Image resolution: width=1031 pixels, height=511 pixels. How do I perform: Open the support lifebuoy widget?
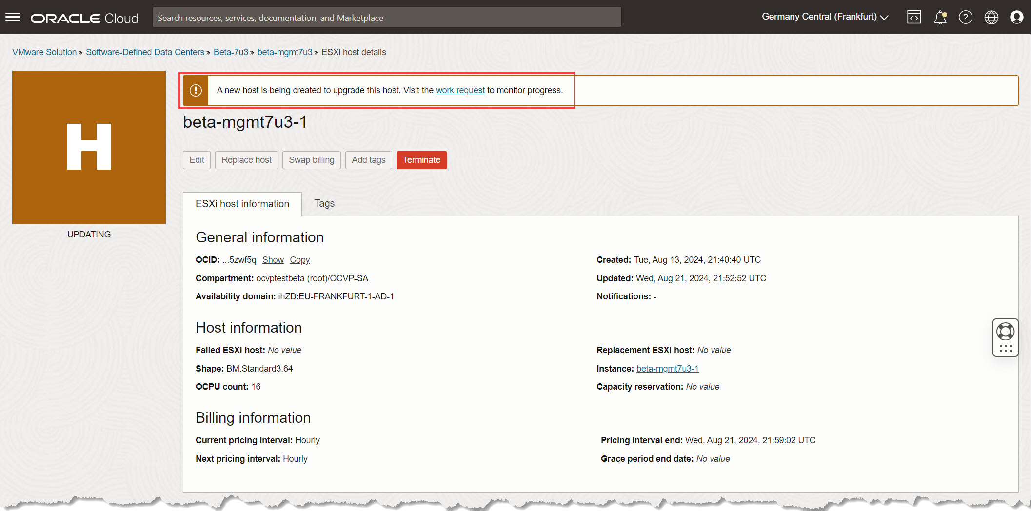1006,332
